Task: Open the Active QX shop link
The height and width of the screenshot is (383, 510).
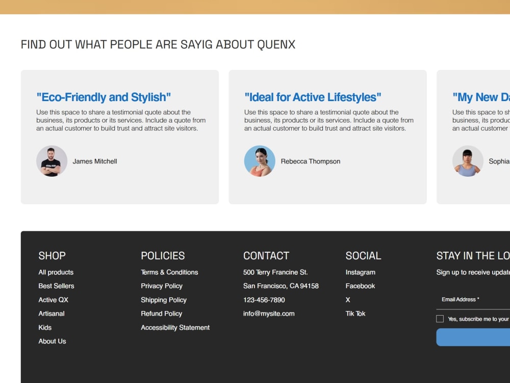Action: coord(54,300)
